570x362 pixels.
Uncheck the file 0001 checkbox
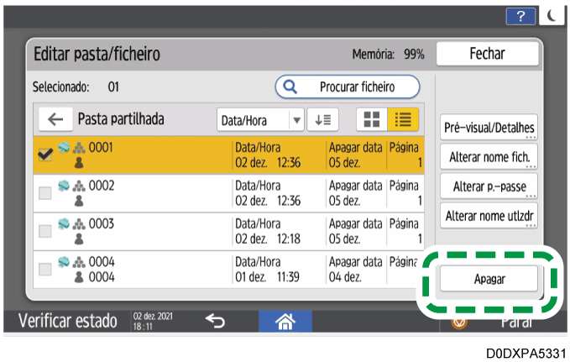pyautogui.click(x=46, y=156)
